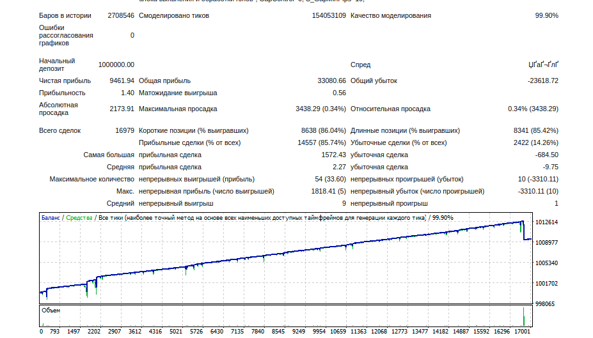This screenshot has width=593, height=338.
Task: Click the largest loss trade value -684.50
Action: 546,155
